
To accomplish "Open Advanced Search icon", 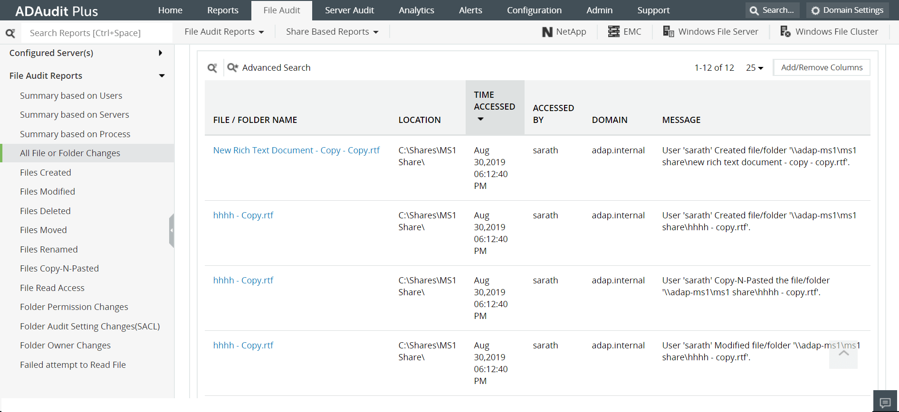I will (232, 68).
